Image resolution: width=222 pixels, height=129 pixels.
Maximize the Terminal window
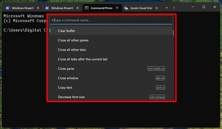coord(204,7)
